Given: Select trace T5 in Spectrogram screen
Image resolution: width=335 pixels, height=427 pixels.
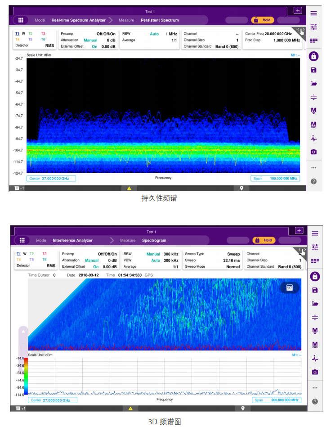Looking at the screenshot, I should (31, 260).
